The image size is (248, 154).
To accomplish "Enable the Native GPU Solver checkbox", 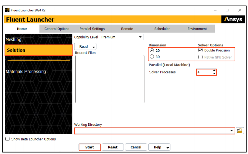I will pyautogui.click(x=200, y=57).
